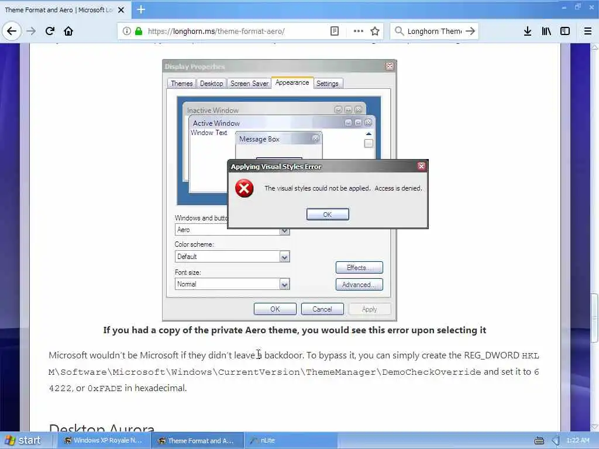Open a new browser tab
The height and width of the screenshot is (449, 599).
tap(141, 9)
